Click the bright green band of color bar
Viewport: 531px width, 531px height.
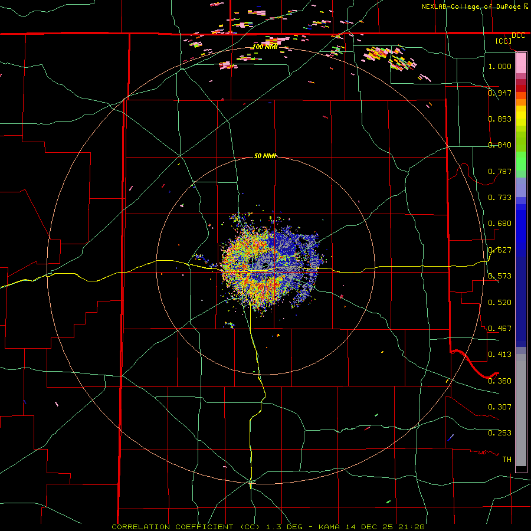click(x=521, y=161)
